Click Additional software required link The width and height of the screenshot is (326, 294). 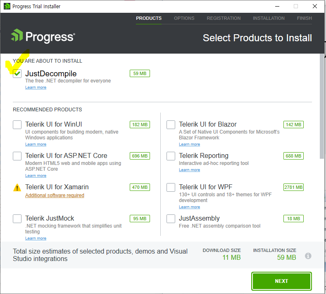[x=55, y=195]
